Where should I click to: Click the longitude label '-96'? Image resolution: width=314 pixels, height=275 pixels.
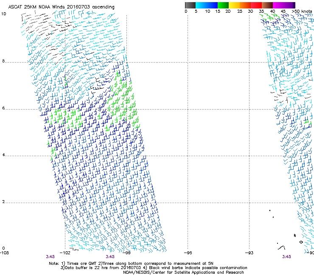click(188, 253)
